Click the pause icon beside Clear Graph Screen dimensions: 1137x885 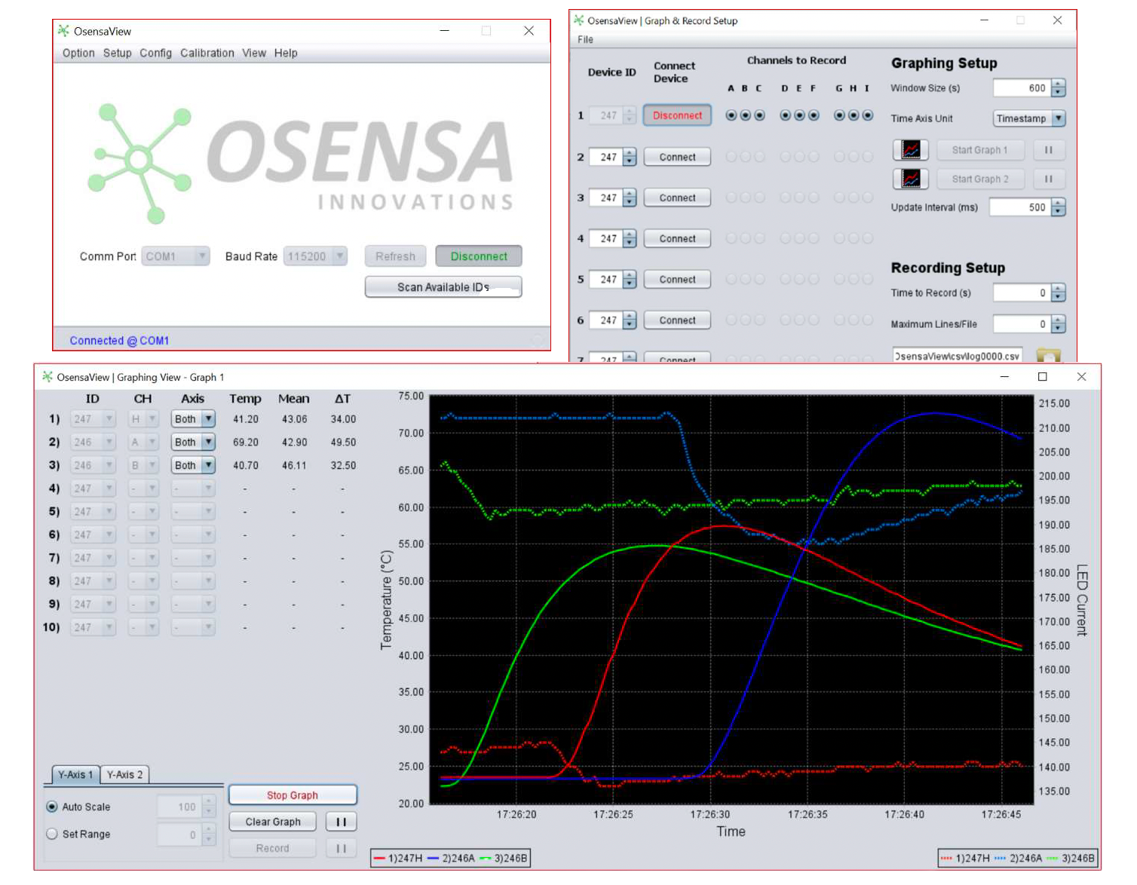coord(341,821)
